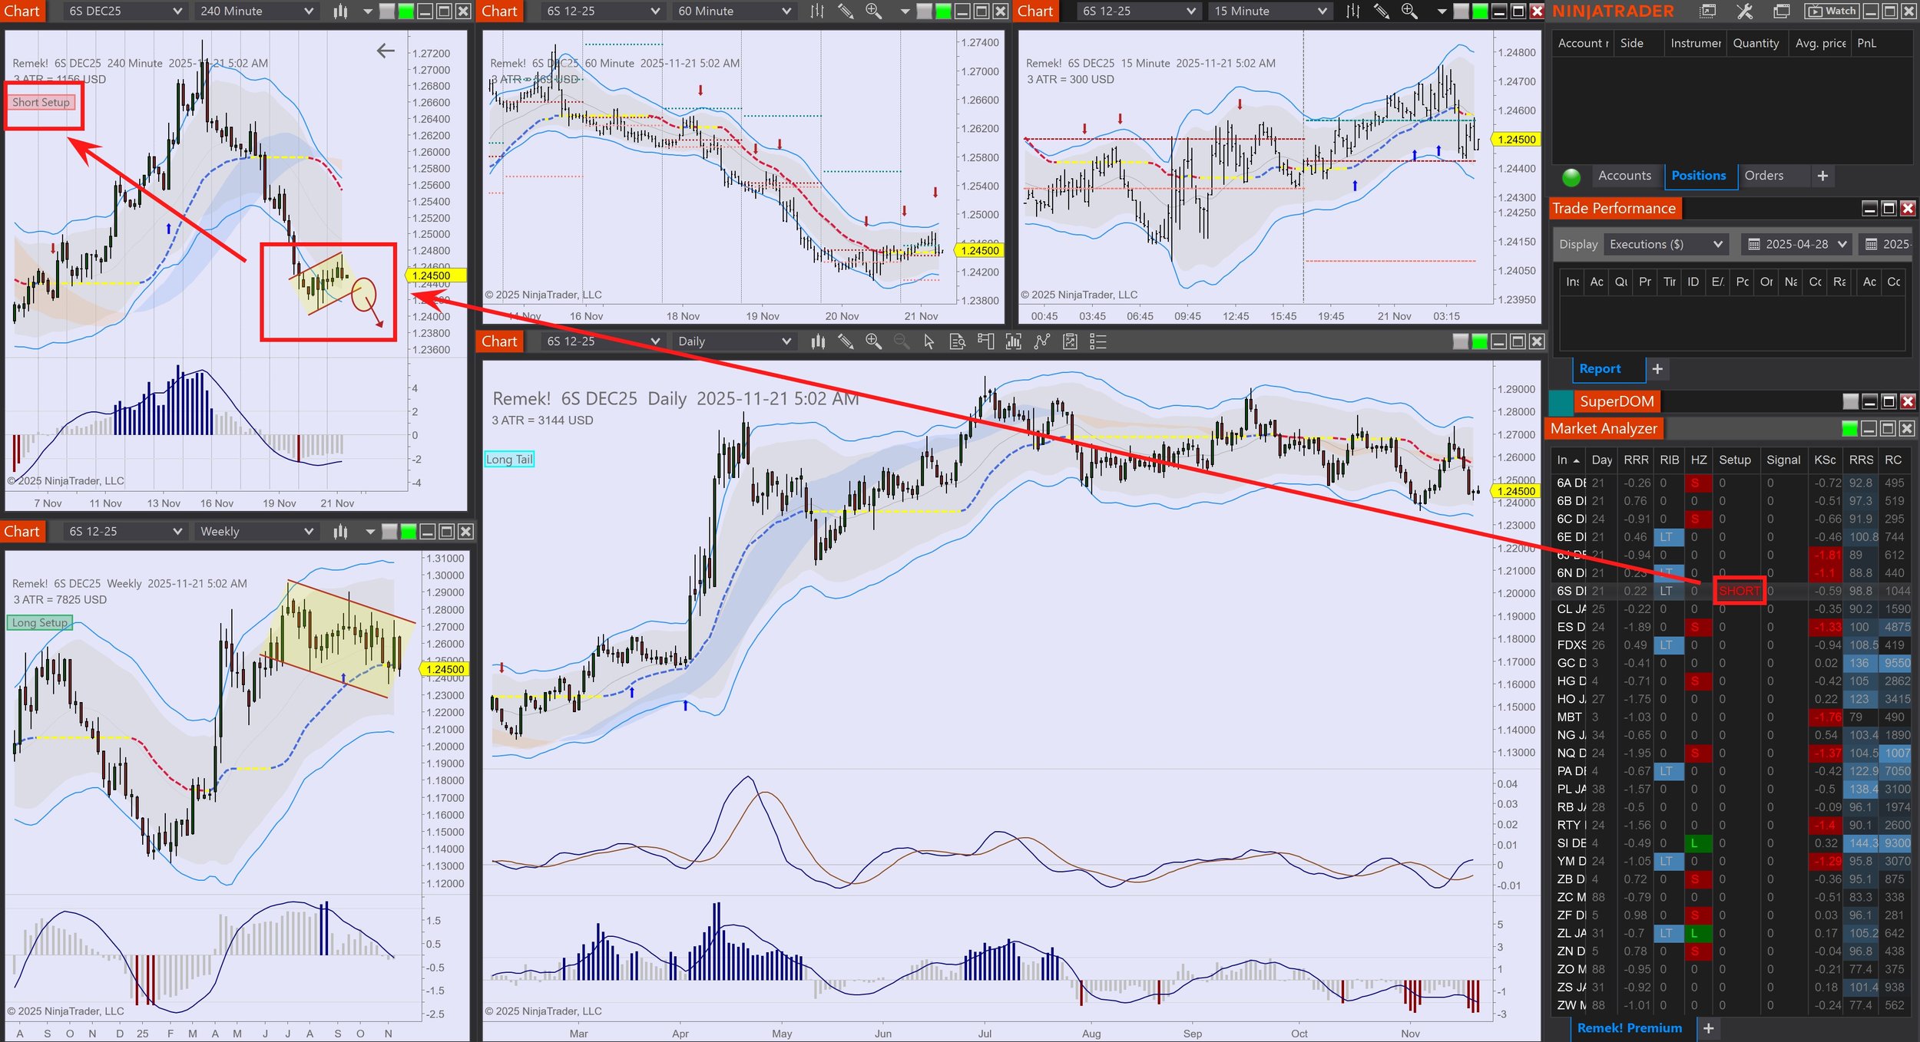Open the 15 Minute interval dropdown
This screenshot has width=1920, height=1042.
pos(1270,12)
